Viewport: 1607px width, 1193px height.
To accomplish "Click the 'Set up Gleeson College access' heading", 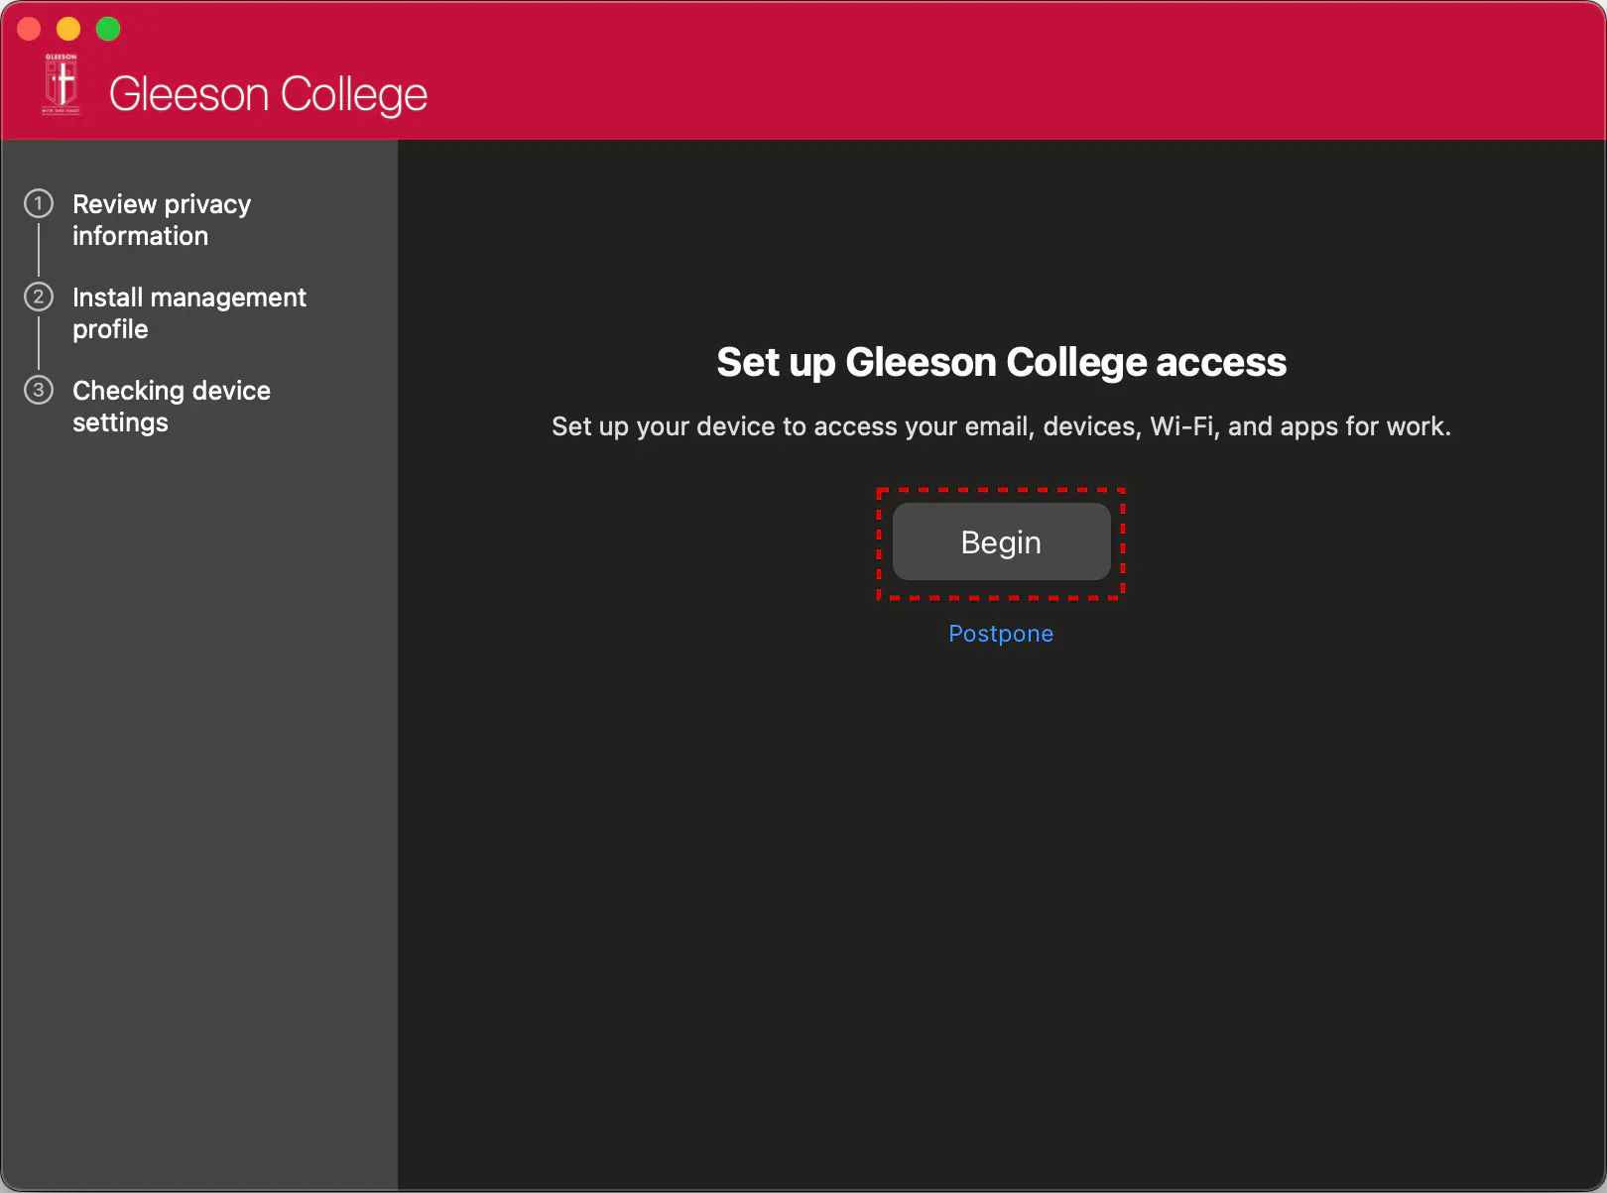I will [1002, 362].
